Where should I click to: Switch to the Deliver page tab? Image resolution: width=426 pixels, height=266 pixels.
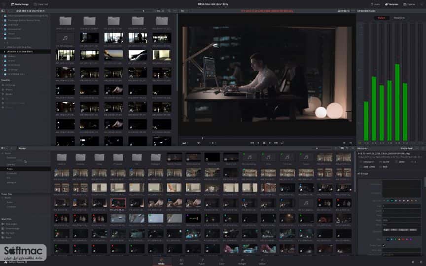[262, 262]
